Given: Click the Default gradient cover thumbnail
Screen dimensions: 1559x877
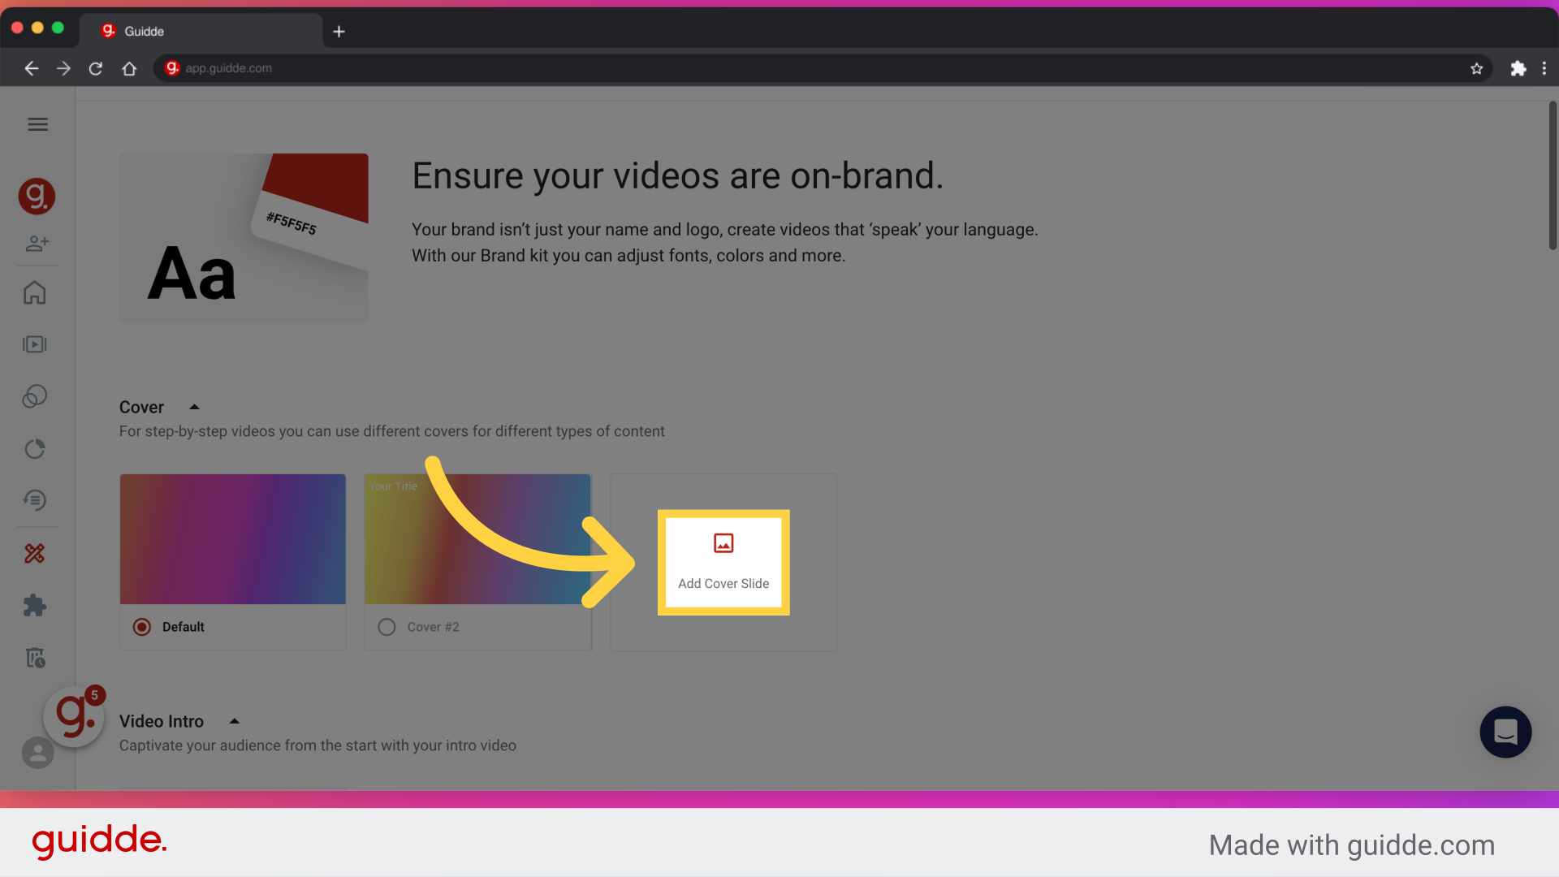Looking at the screenshot, I should (232, 538).
